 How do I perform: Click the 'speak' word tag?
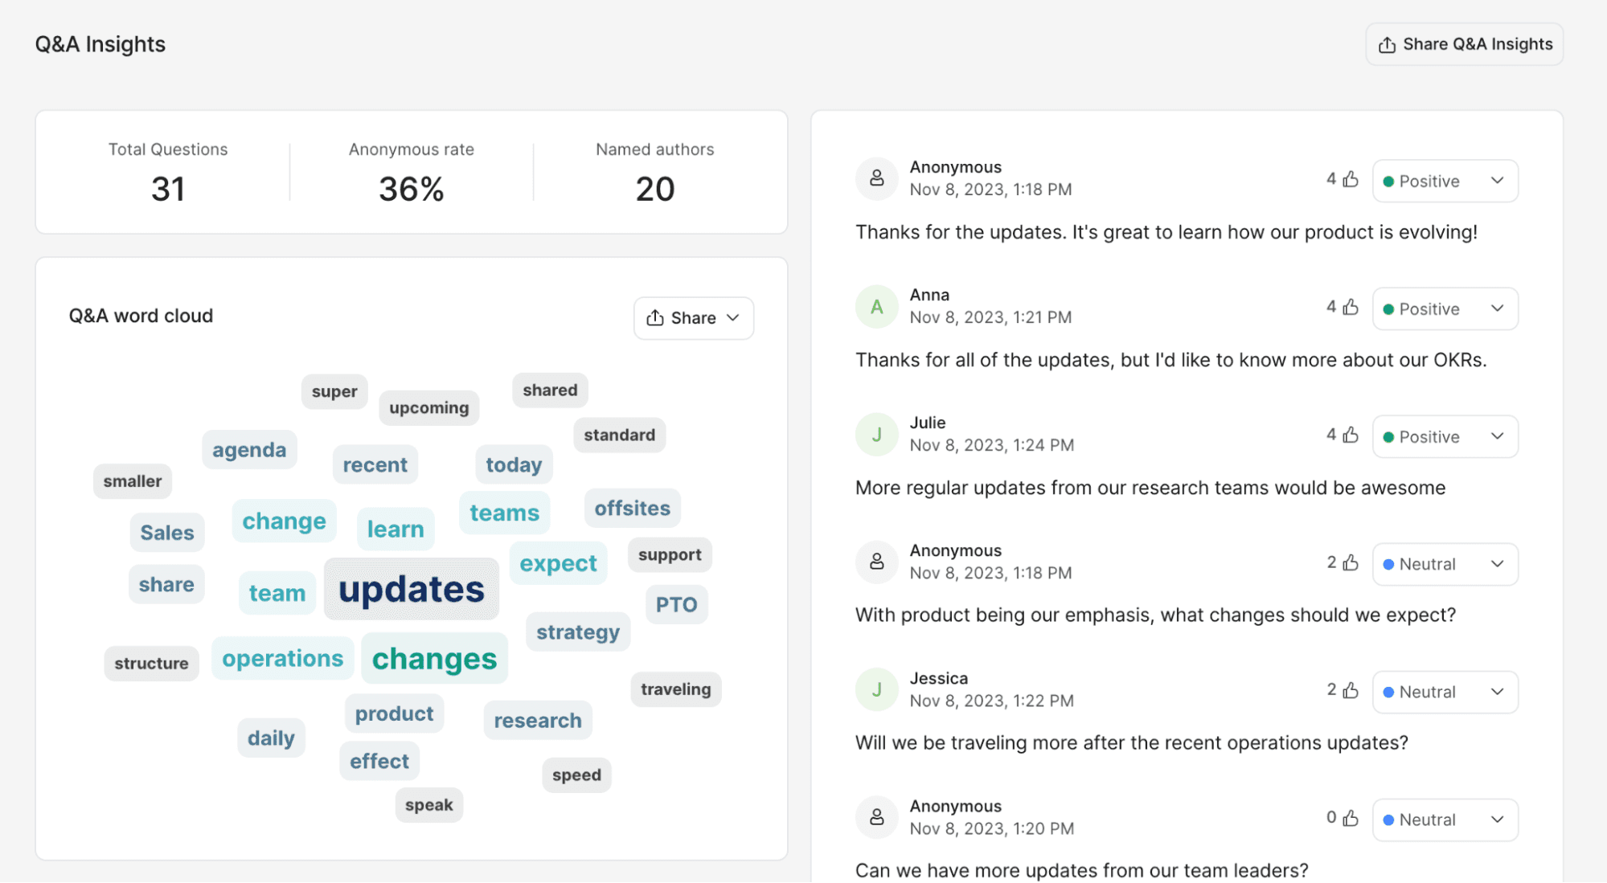tap(428, 805)
